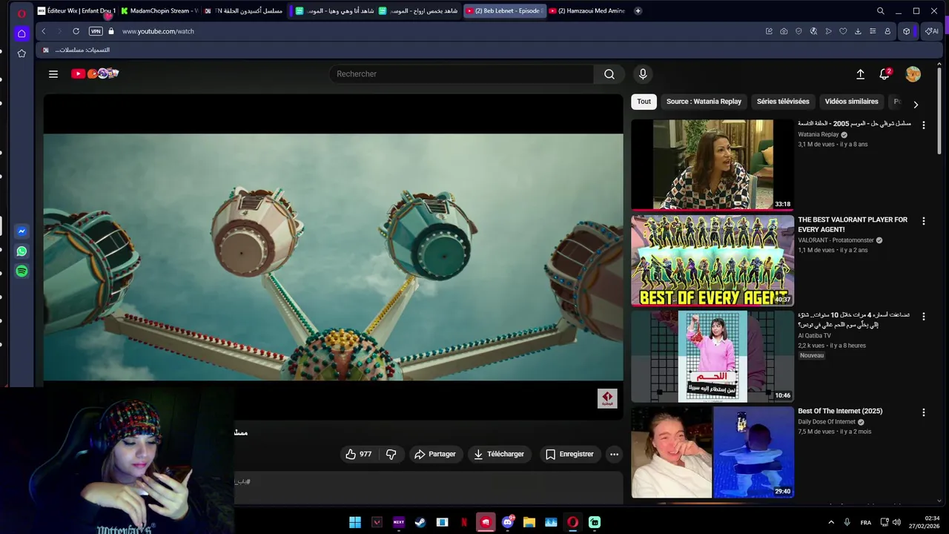Start voice search with microphone

(643, 74)
